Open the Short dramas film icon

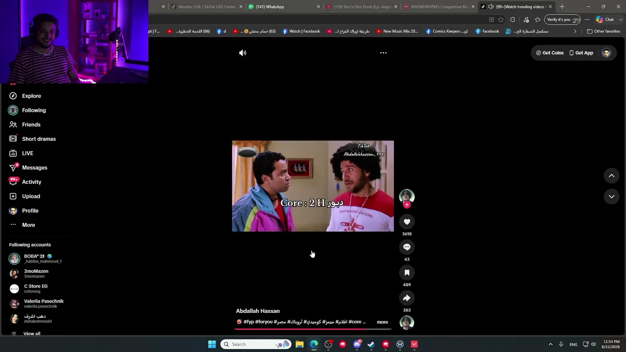tap(13, 139)
